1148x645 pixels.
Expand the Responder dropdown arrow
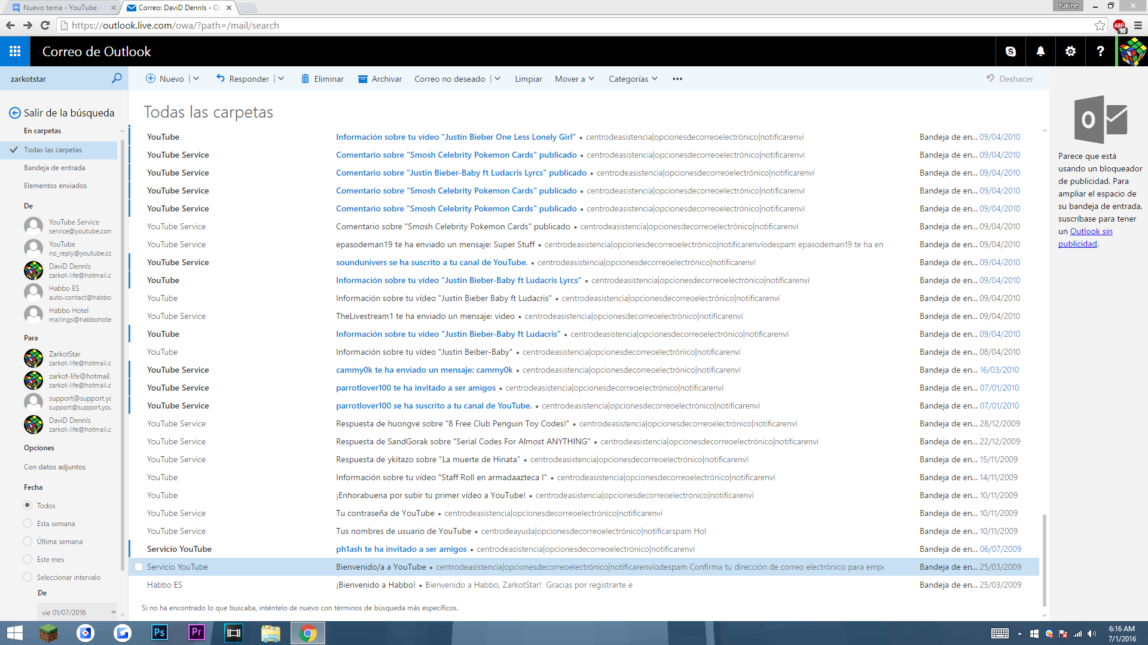[x=281, y=78]
